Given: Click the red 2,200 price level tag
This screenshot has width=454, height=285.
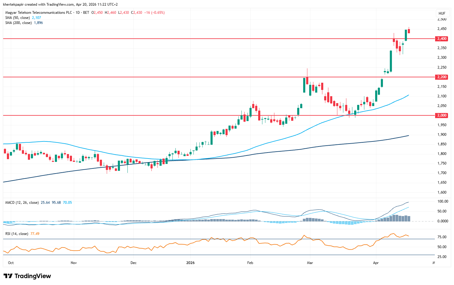Looking at the screenshot, I should tap(441, 77).
